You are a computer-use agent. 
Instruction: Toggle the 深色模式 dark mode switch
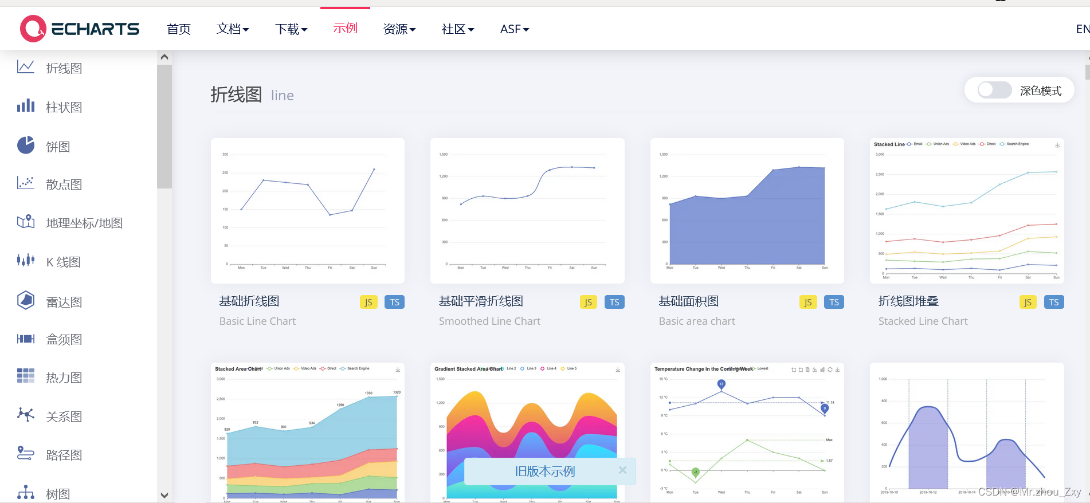click(994, 90)
